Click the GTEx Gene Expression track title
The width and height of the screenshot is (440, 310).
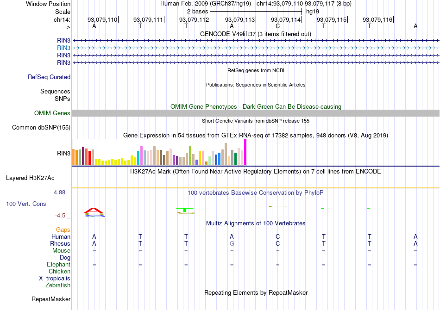point(256,136)
